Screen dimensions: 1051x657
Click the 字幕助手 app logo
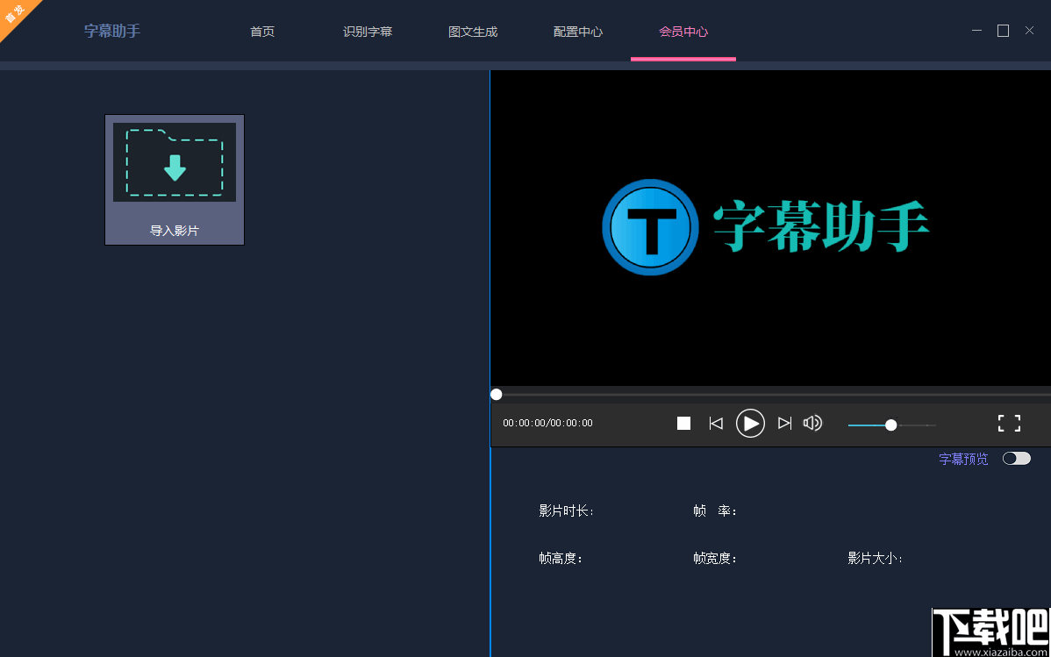tap(111, 30)
